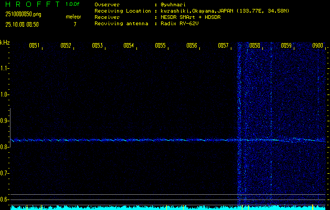Select the 0858 time marker
330x210 pixels.
pos(254,46)
